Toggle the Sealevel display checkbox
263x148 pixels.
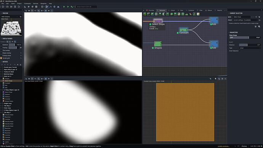pos(2,45)
